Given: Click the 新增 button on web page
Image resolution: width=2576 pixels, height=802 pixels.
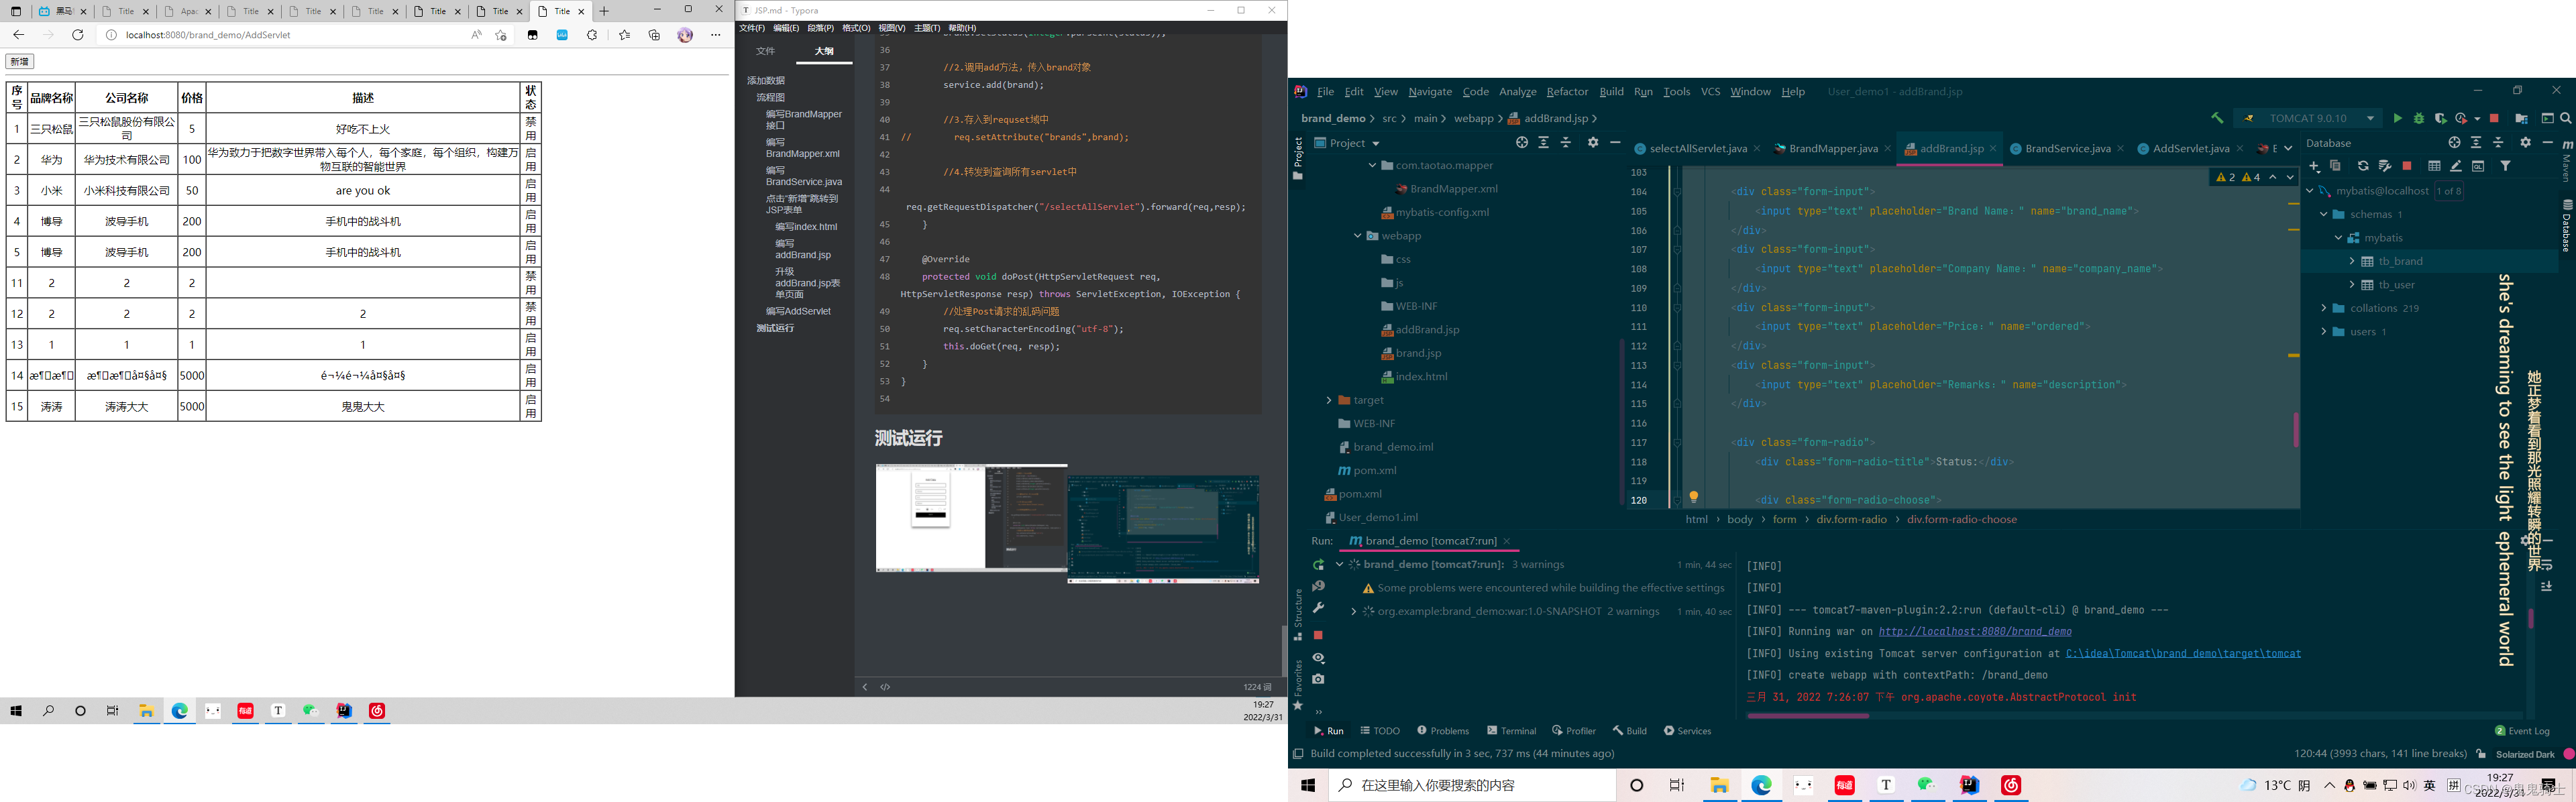Looking at the screenshot, I should point(20,61).
